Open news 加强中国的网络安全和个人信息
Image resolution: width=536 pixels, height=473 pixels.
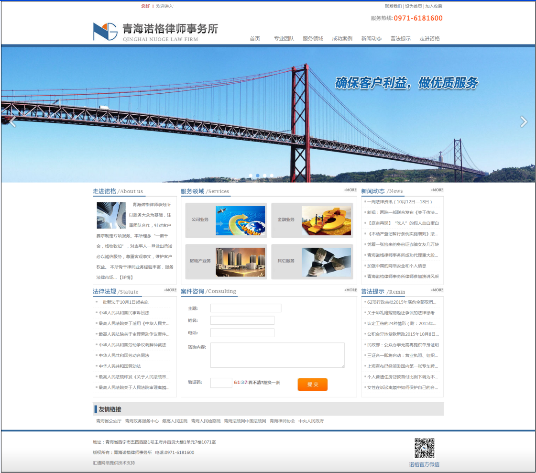point(396,266)
